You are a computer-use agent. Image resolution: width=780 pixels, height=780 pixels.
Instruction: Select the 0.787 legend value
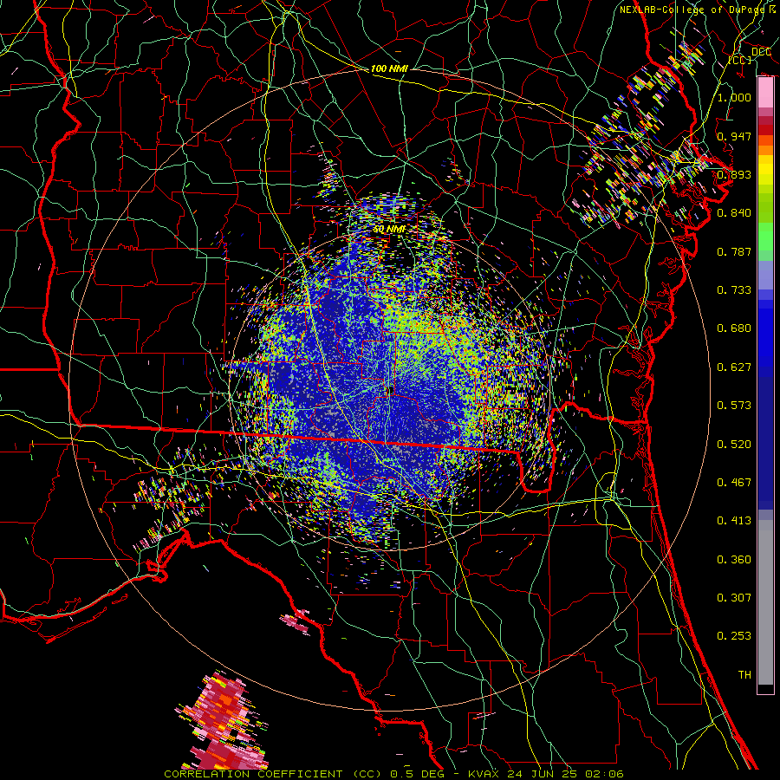734,251
